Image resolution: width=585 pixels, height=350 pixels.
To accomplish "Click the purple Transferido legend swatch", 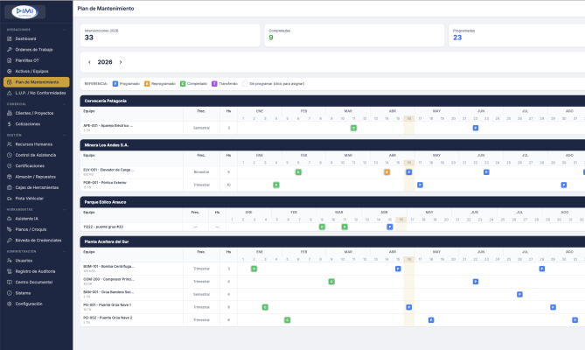I will point(214,83).
